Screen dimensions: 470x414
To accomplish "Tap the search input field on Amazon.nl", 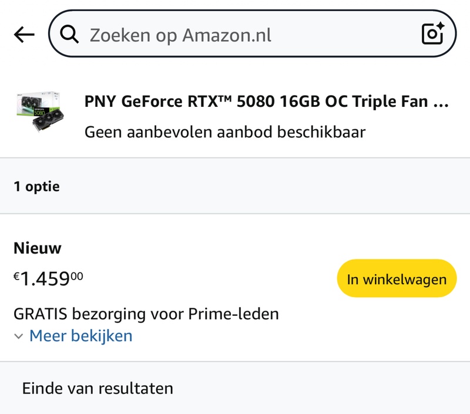I will 235,35.
